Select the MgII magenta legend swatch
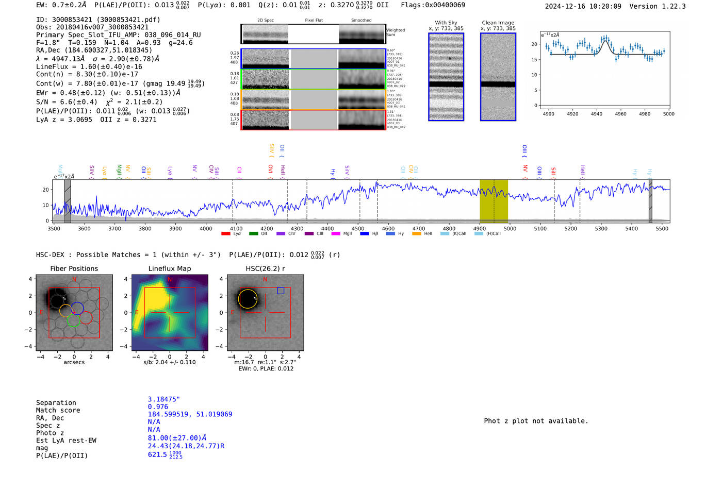Image resolution: width=722 pixels, height=491 pixels. (336, 233)
